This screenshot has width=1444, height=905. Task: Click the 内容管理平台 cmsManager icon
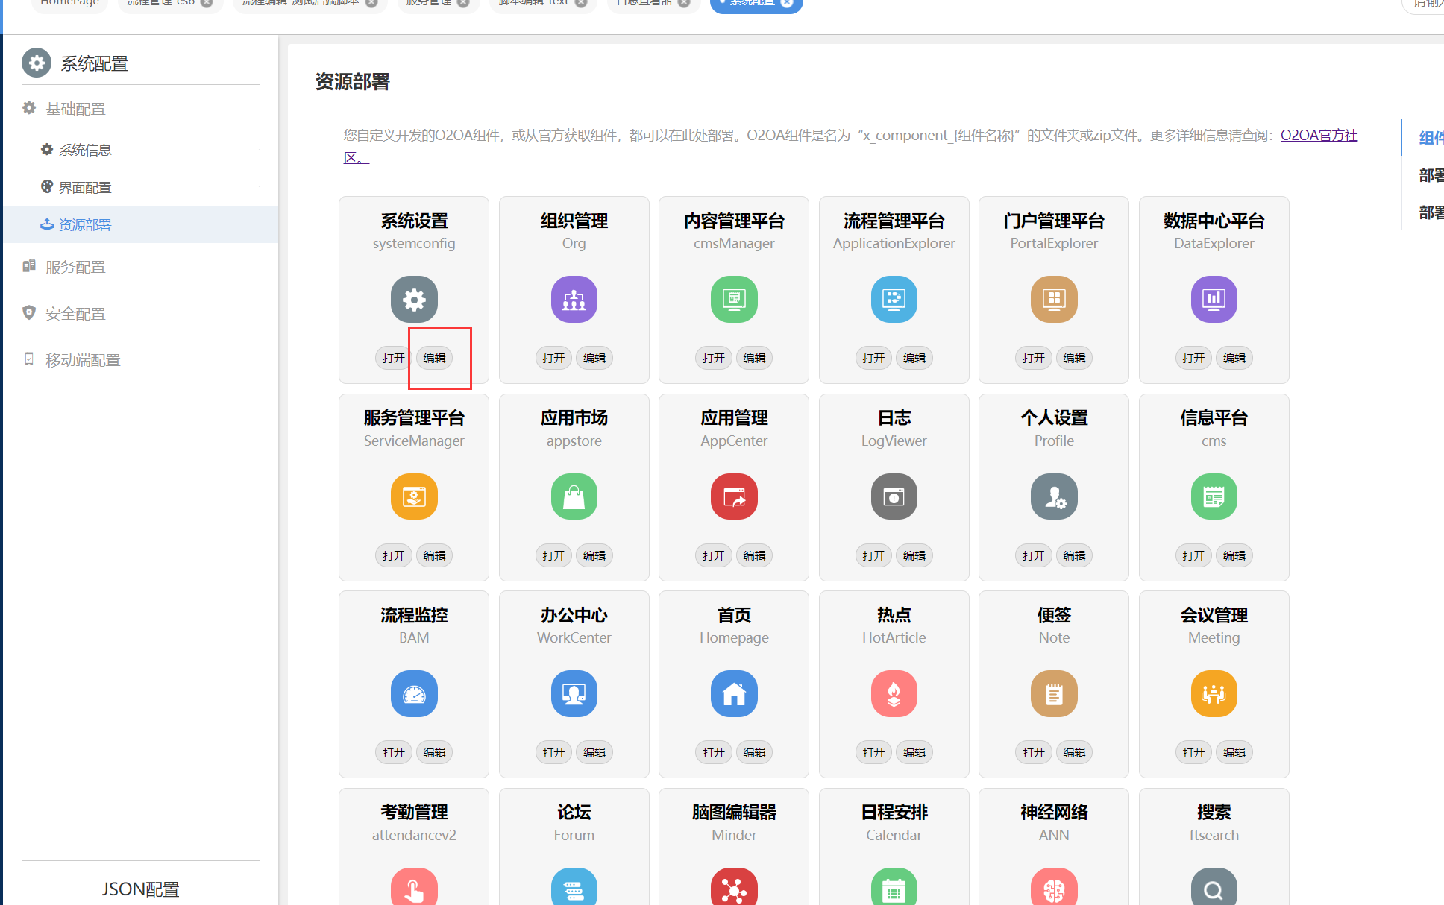734,299
